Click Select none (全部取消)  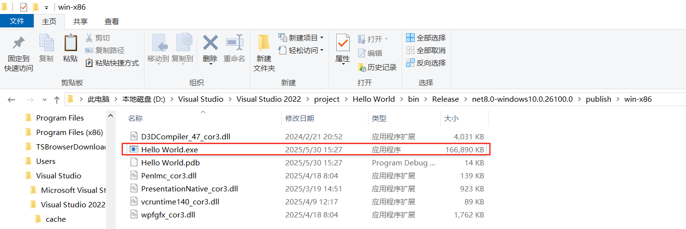pos(426,50)
